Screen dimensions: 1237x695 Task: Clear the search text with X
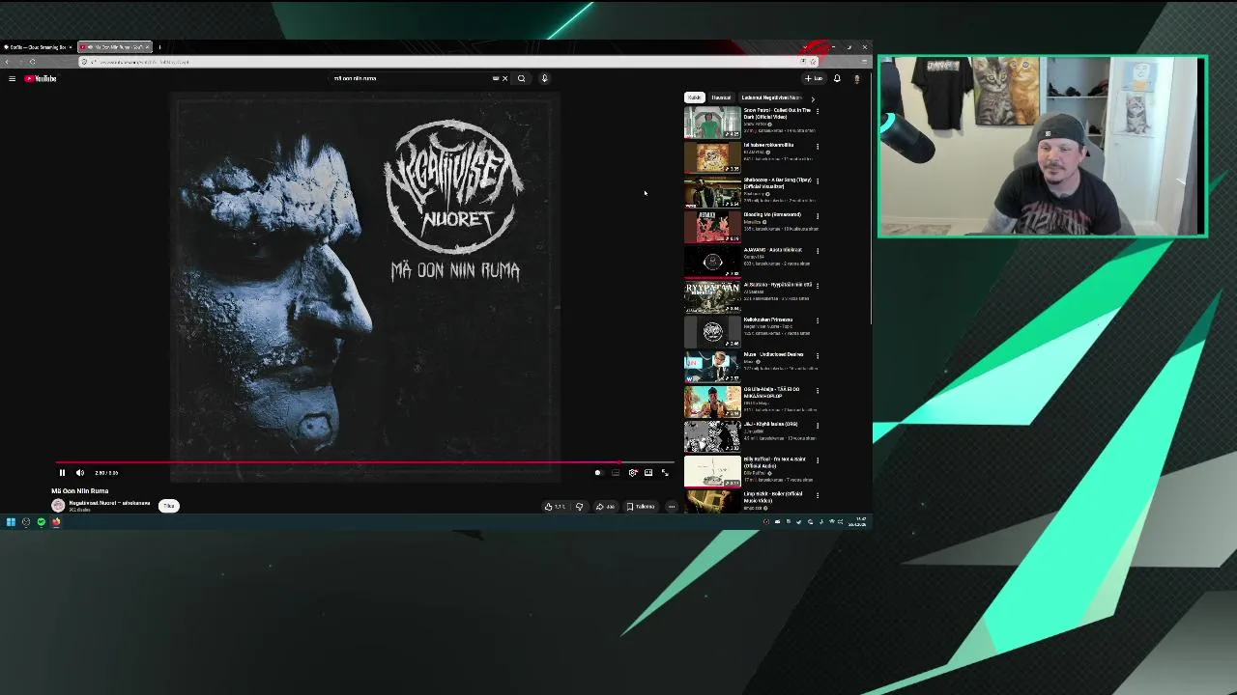(x=504, y=79)
